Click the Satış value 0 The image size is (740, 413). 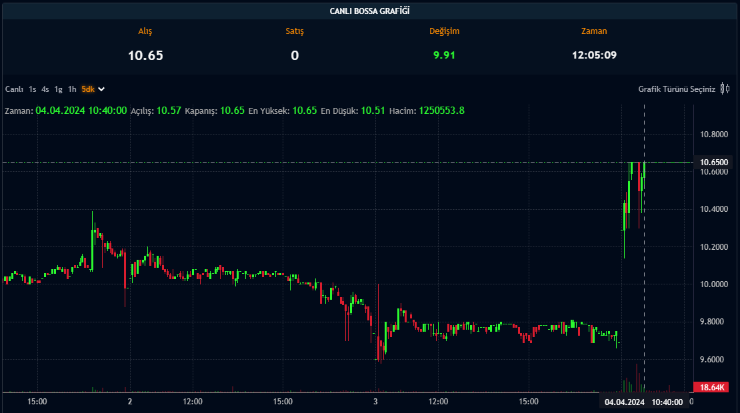coord(295,55)
